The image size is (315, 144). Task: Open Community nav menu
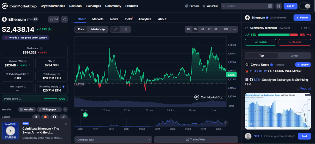(x=113, y=6)
